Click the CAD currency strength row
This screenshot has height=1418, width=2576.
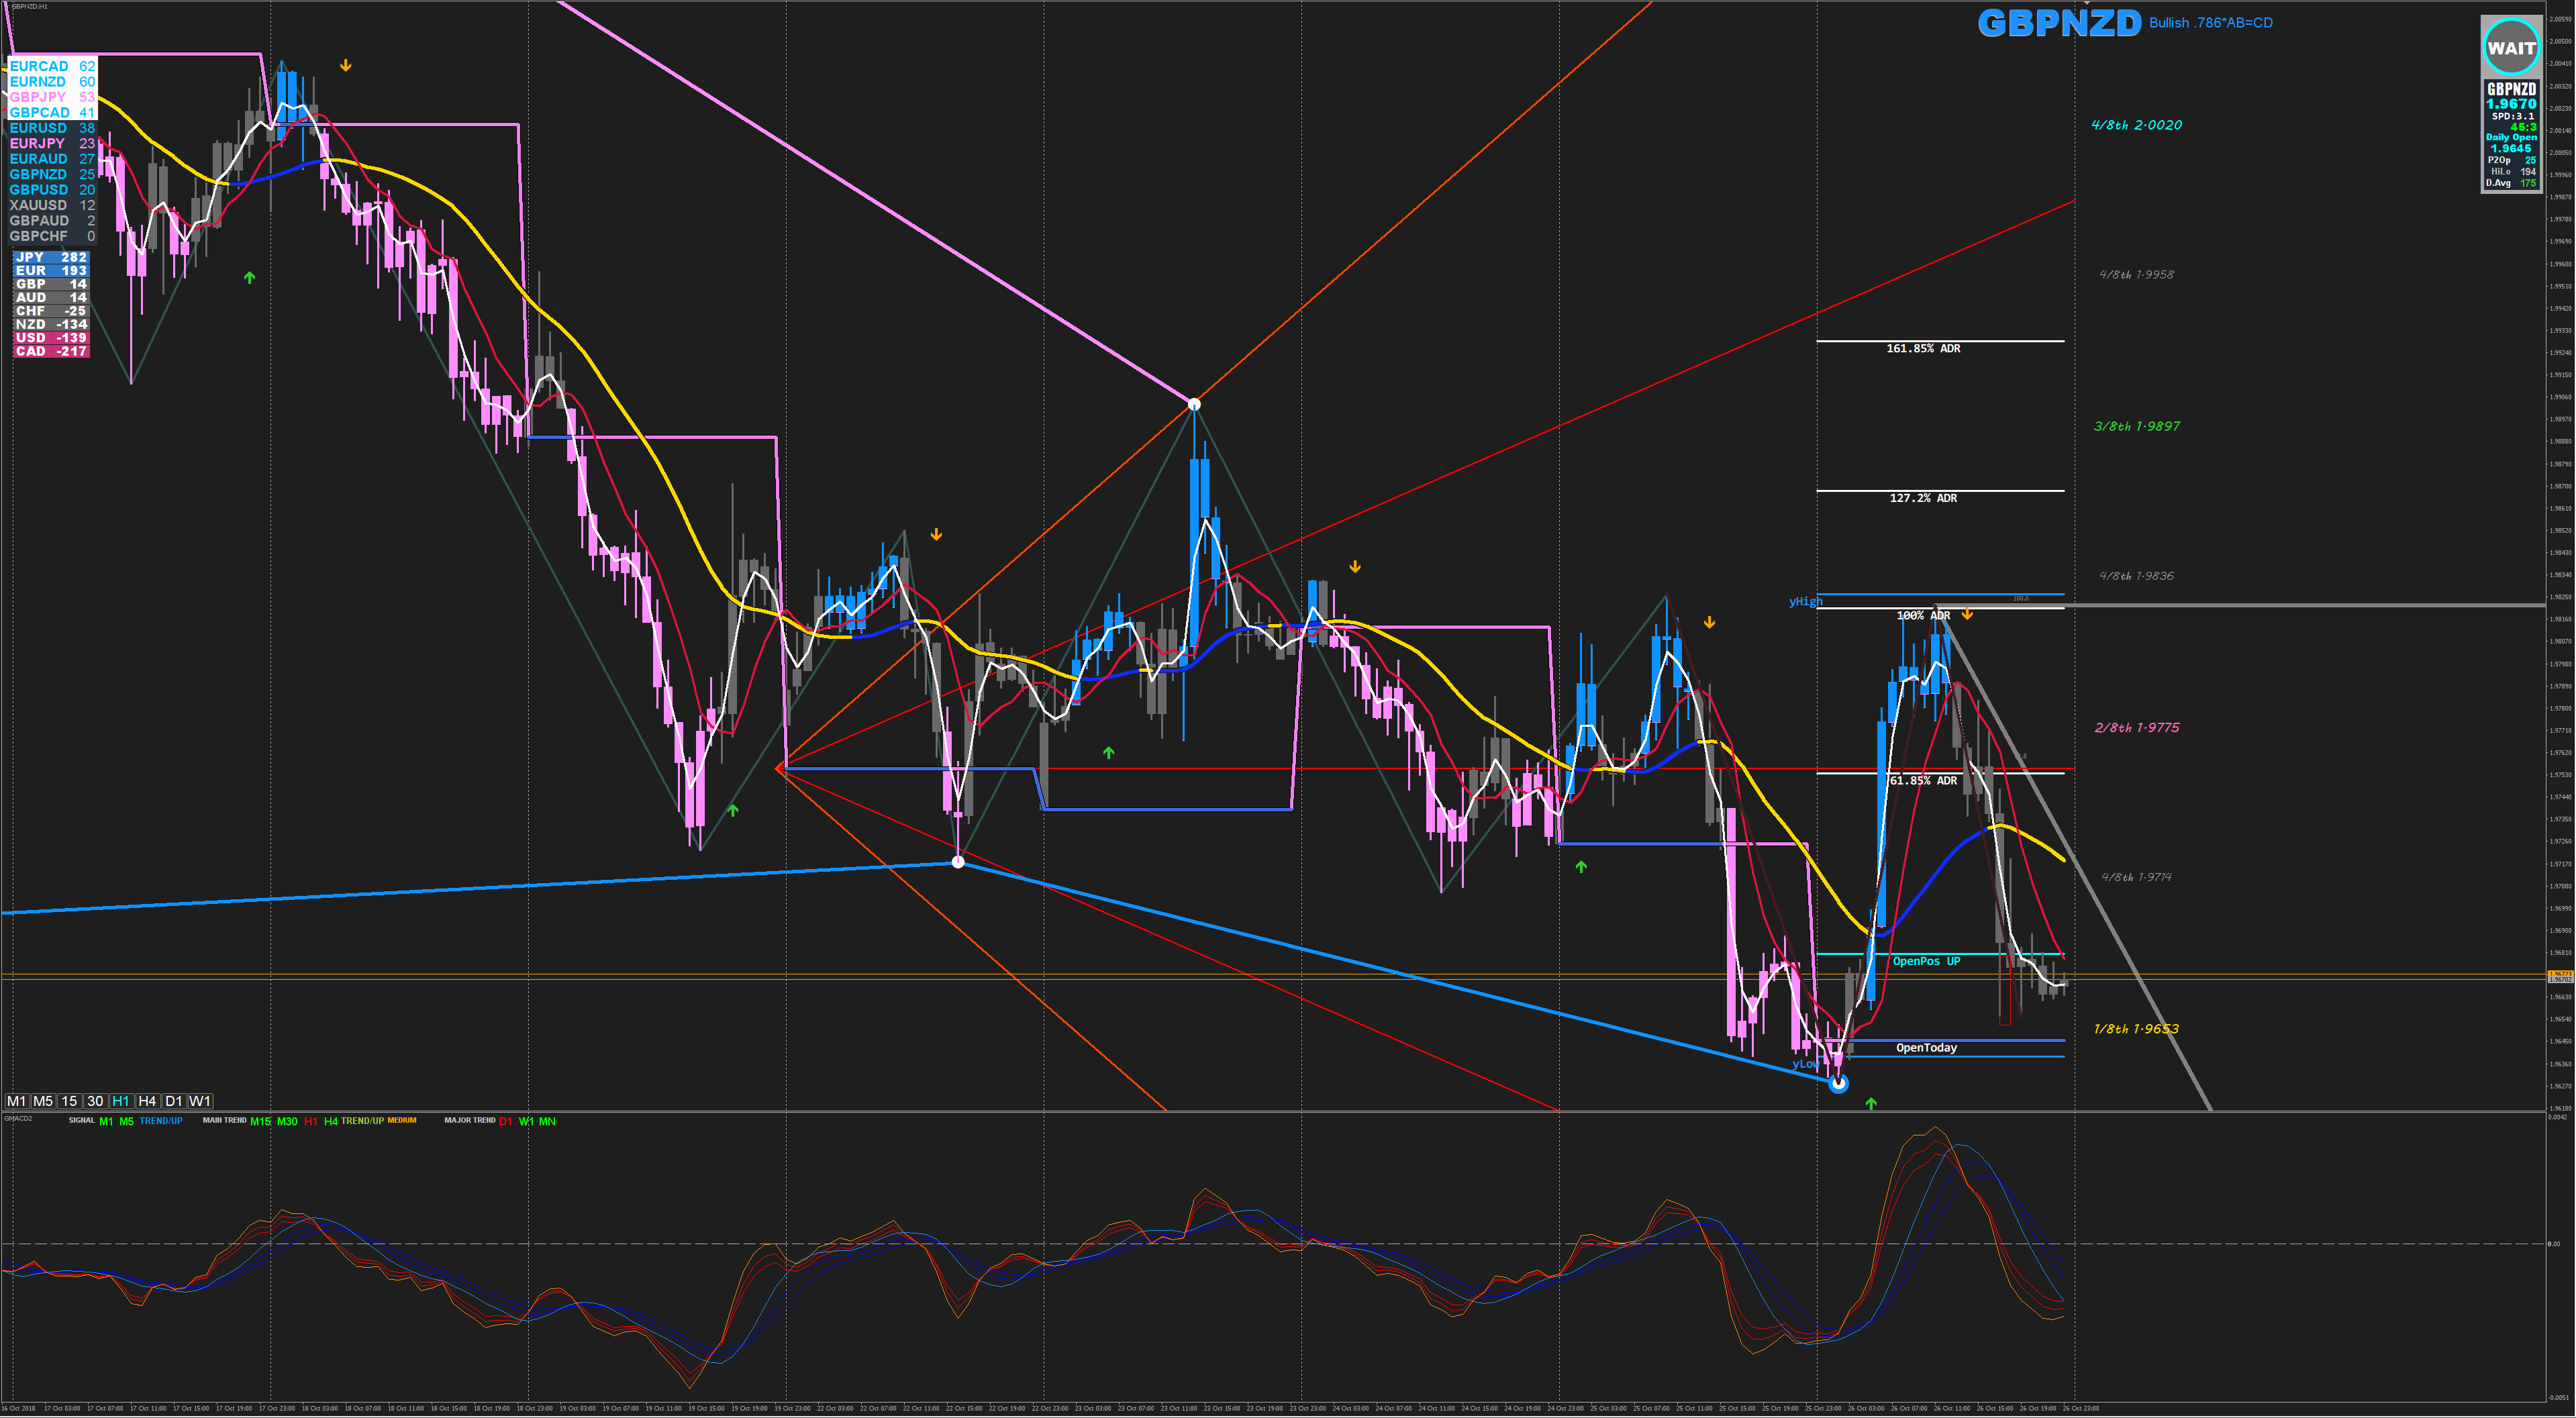(x=51, y=351)
